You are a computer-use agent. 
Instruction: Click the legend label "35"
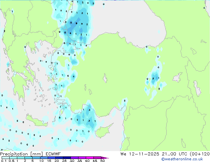[x=79, y=161]
